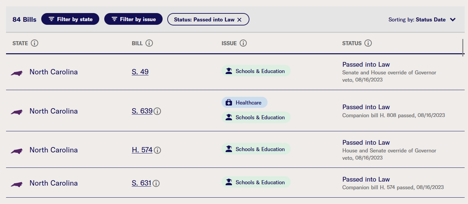
Task: Click info icon next to S. 631
Action: (156, 183)
